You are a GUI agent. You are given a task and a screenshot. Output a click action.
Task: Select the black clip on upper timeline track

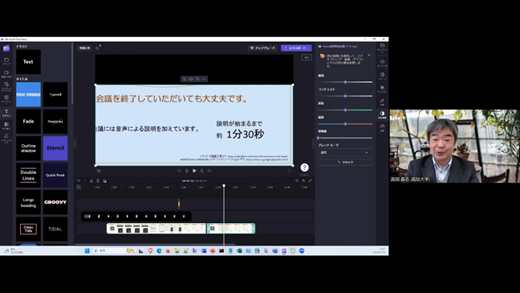[x=136, y=216]
